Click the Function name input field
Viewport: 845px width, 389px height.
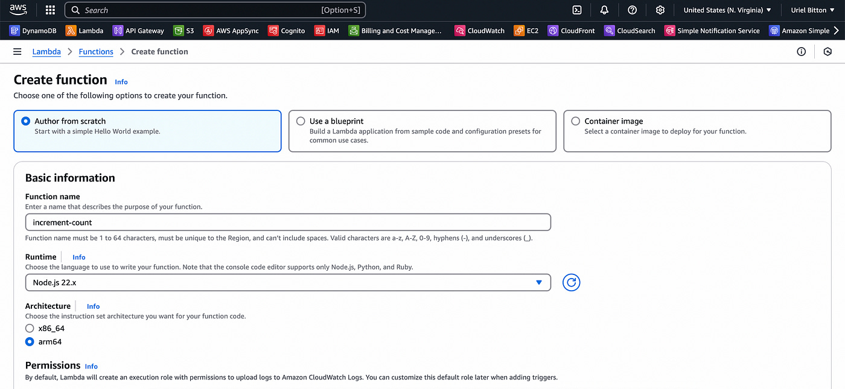tap(288, 223)
